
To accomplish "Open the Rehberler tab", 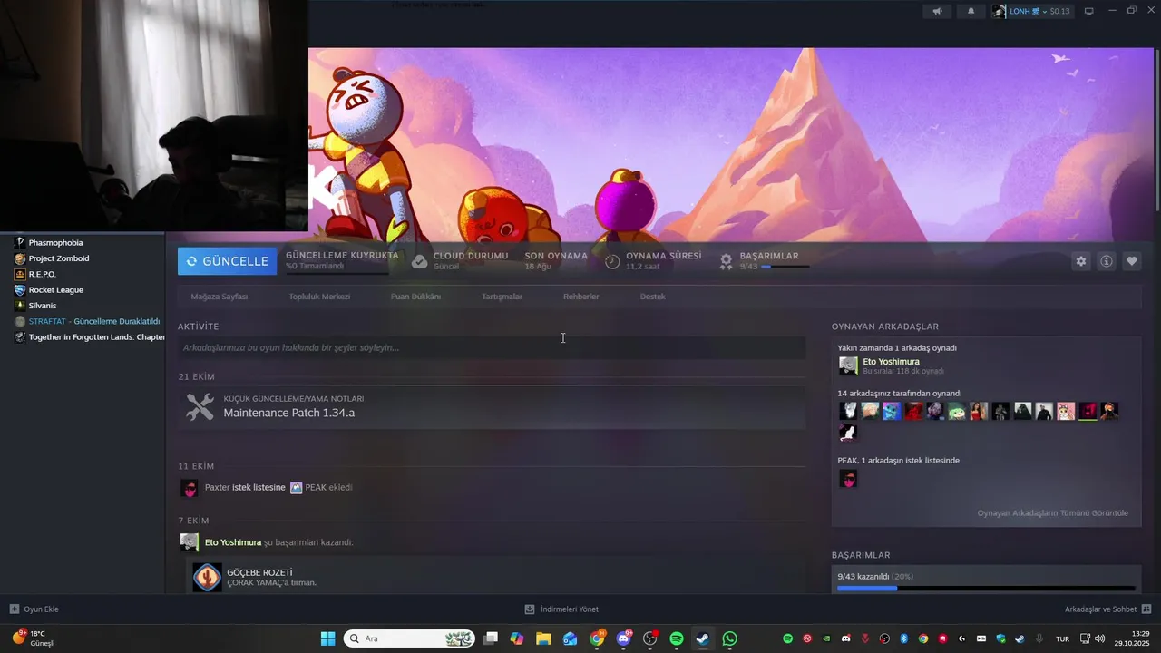I will 580,297.
